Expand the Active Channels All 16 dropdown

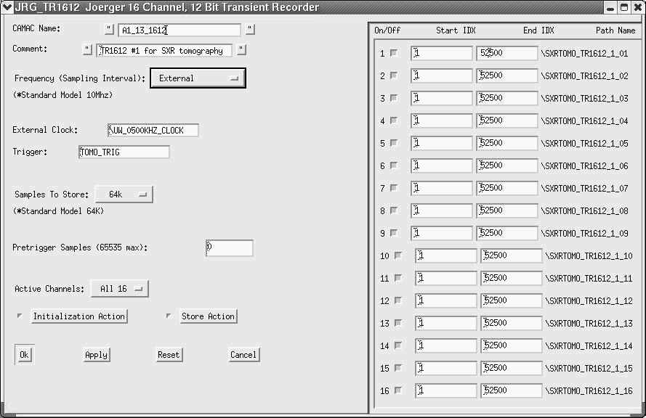coord(119,289)
